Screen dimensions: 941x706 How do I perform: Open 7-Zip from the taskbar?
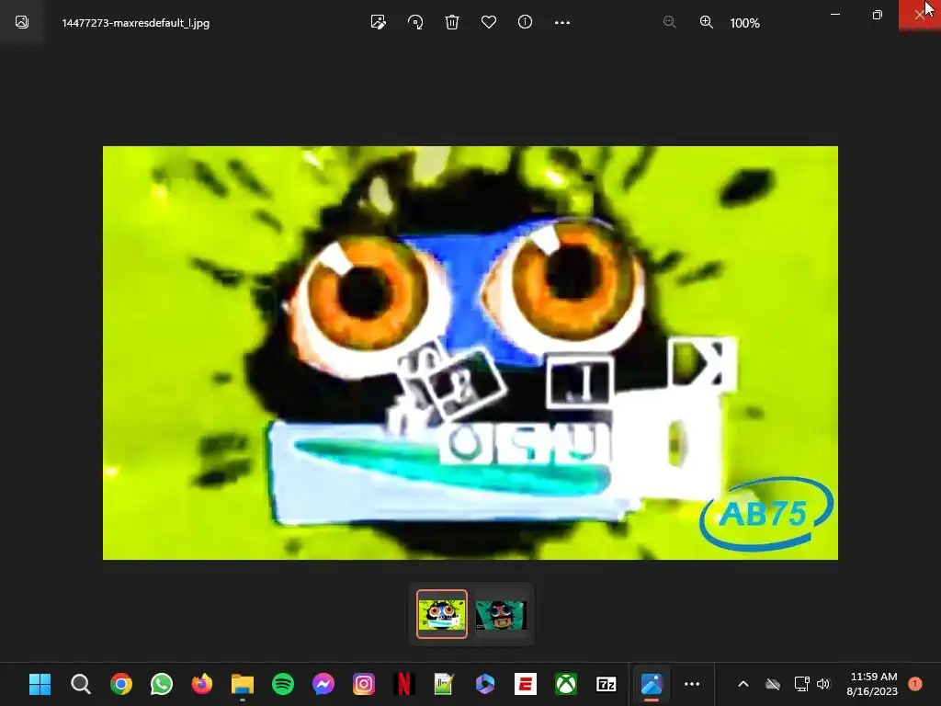pyautogui.click(x=607, y=684)
